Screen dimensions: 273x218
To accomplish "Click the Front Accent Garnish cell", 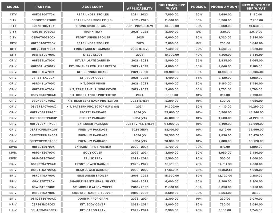I will [93, 49].
